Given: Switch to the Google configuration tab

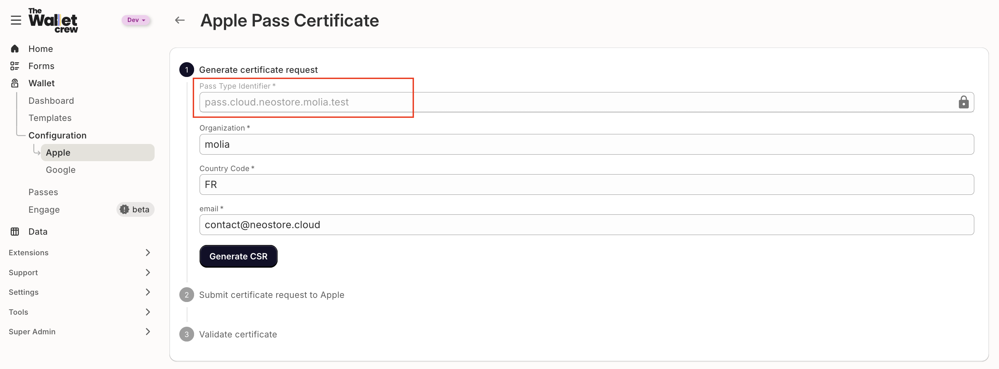Looking at the screenshot, I should click(60, 170).
